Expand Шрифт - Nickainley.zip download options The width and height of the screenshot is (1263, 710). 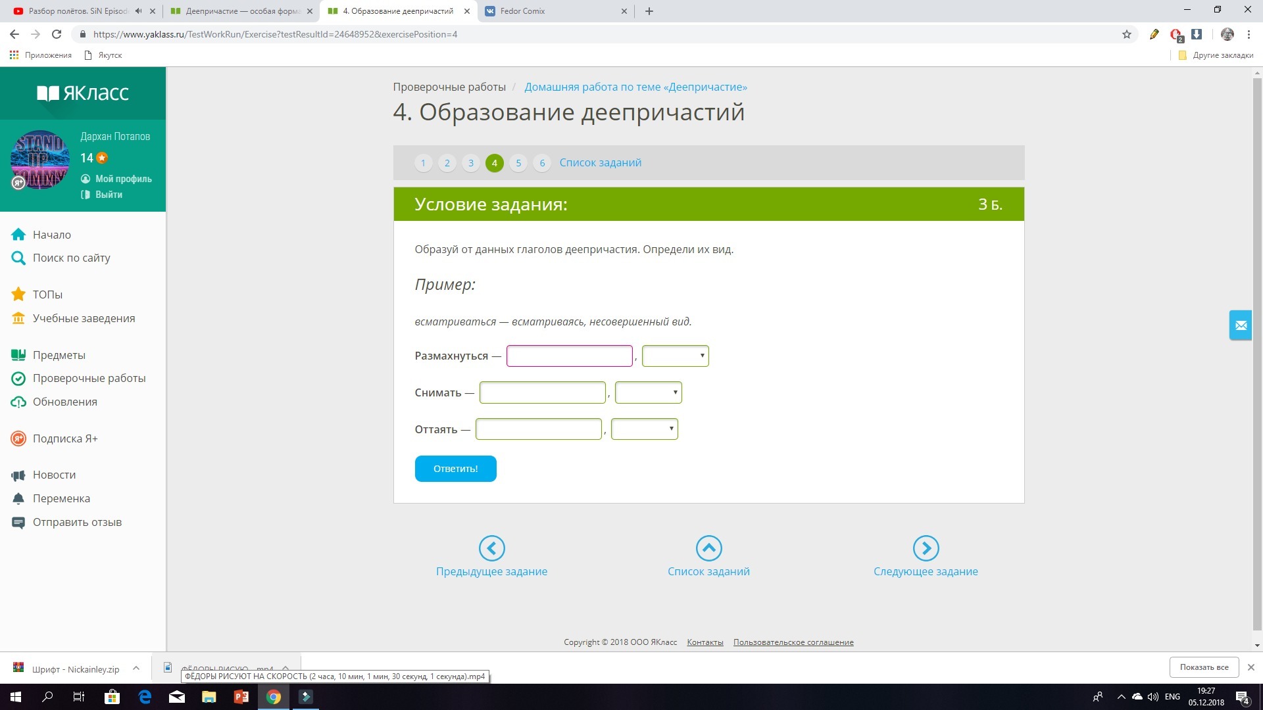pos(136,668)
